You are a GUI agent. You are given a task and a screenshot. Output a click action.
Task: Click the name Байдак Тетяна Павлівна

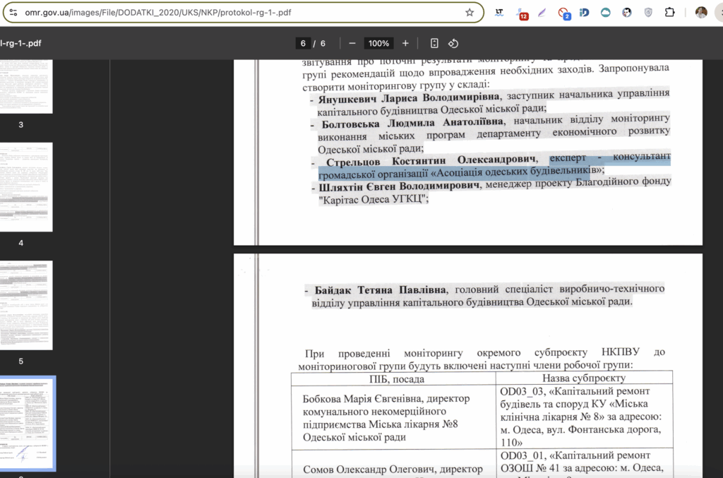point(380,290)
